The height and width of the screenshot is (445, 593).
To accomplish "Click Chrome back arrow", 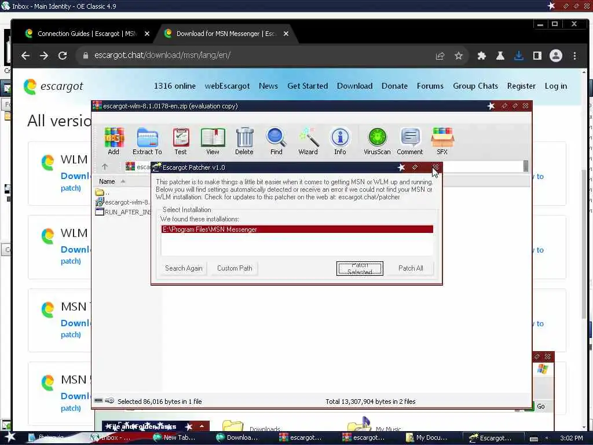I will tap(25, 56).
